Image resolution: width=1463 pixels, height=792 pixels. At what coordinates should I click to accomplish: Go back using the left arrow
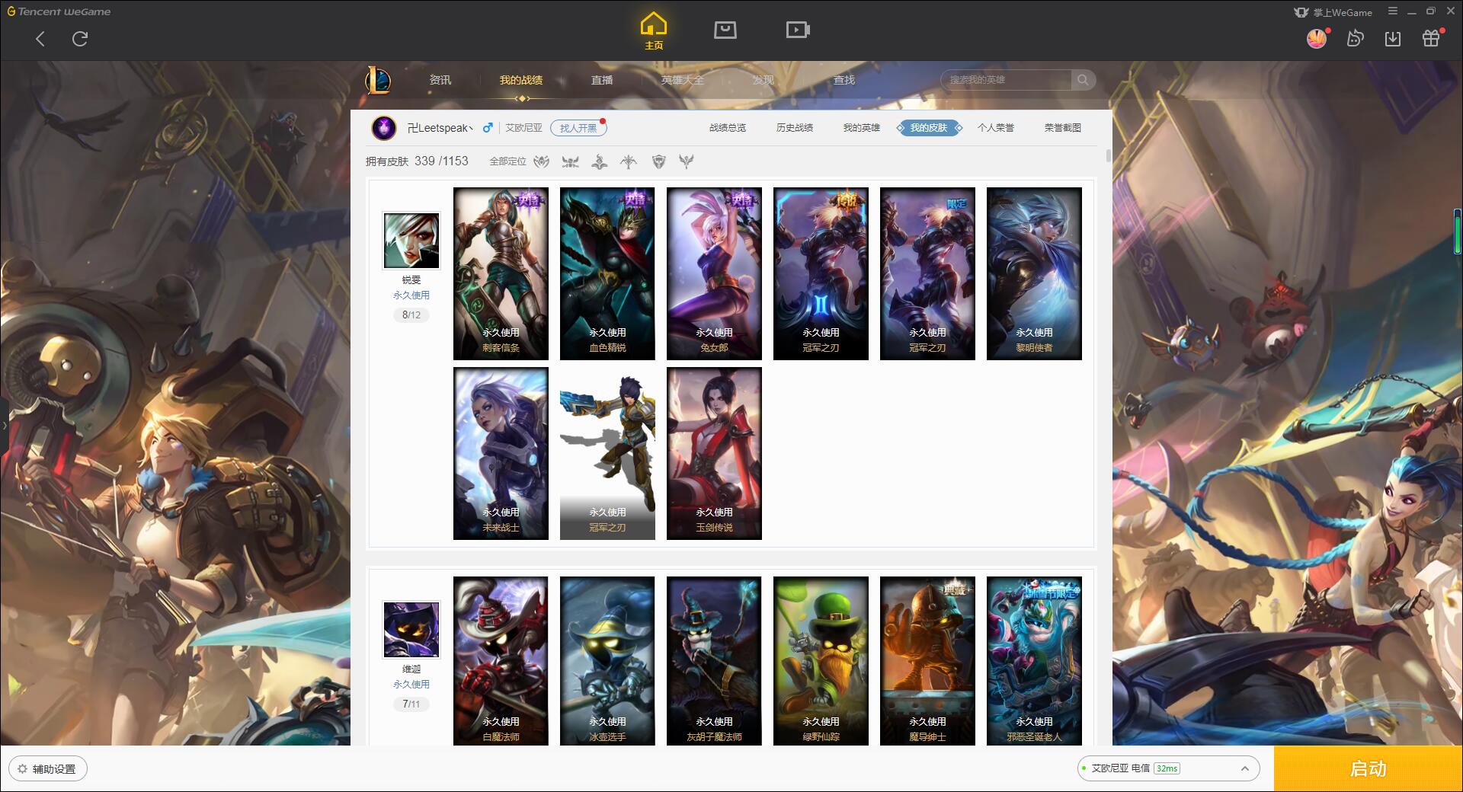tap(40, 39)
